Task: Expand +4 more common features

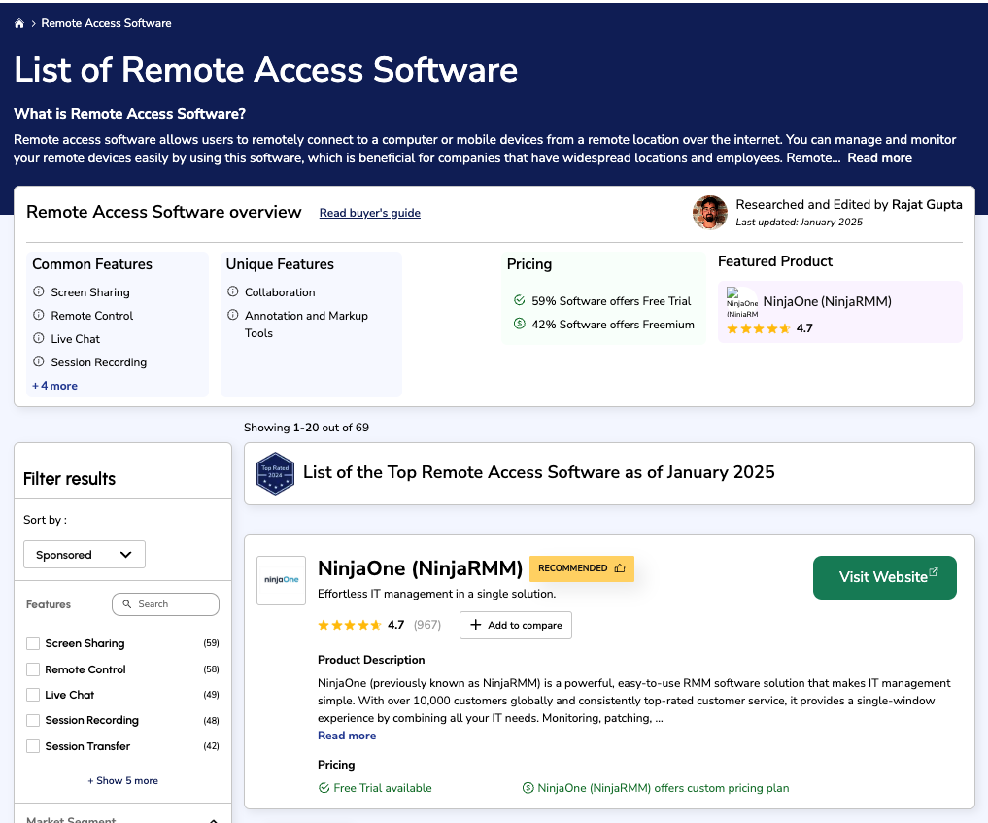Action: (54, 386)
